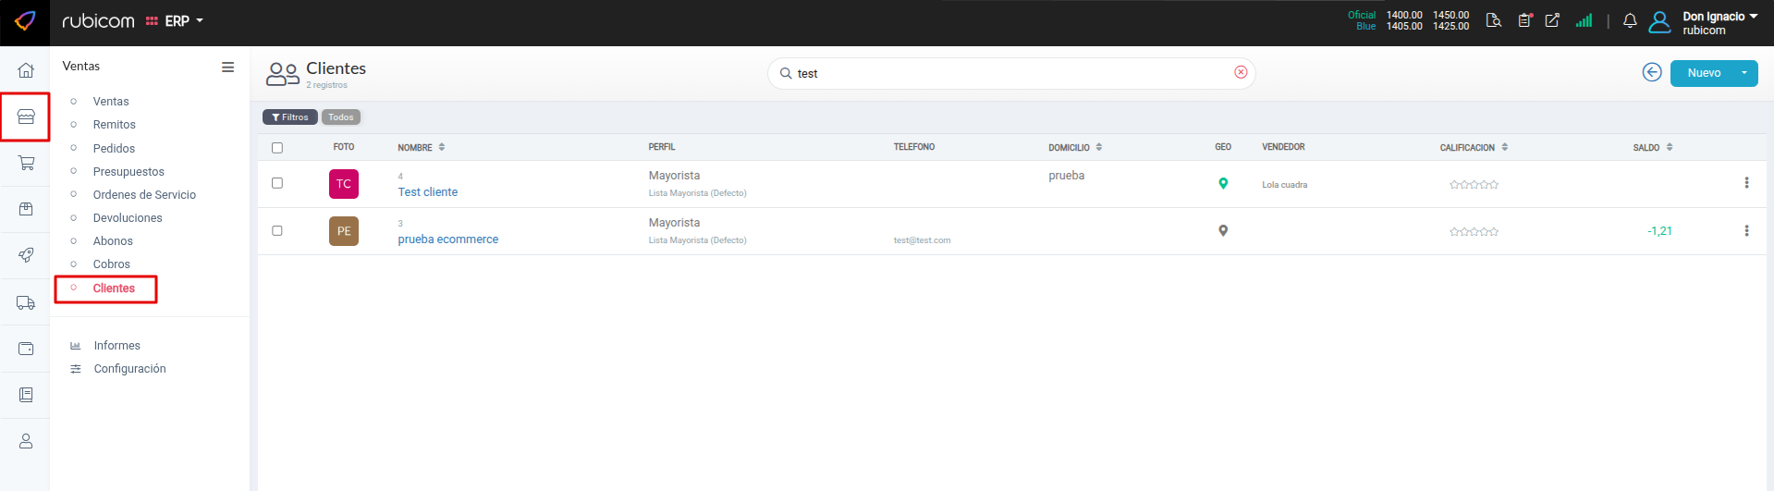This screenshot has height=491, width=1774.
Task: Rate Test cliente using the star rating
Action: 1474,185
